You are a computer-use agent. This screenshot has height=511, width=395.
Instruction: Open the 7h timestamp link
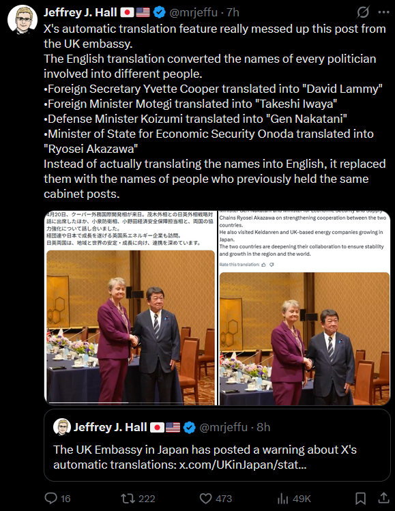[x=233, y=12]
